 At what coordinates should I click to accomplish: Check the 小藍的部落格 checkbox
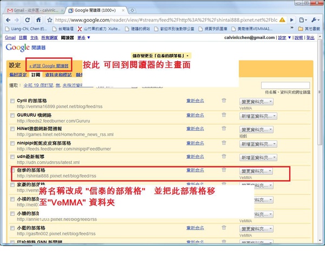pos(12,228)
